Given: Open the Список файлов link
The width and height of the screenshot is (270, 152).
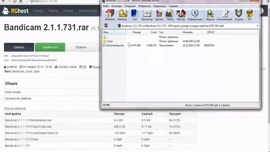Looking at the screenshot, I should coord(15,109).
